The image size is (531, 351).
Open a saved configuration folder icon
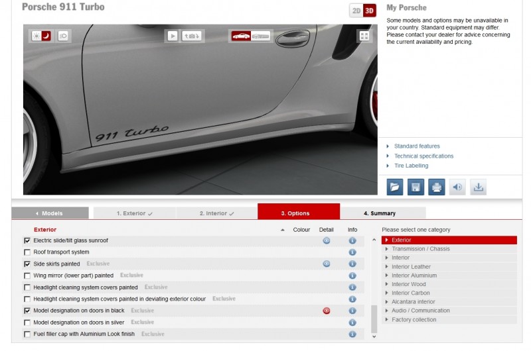coord(395,187)
